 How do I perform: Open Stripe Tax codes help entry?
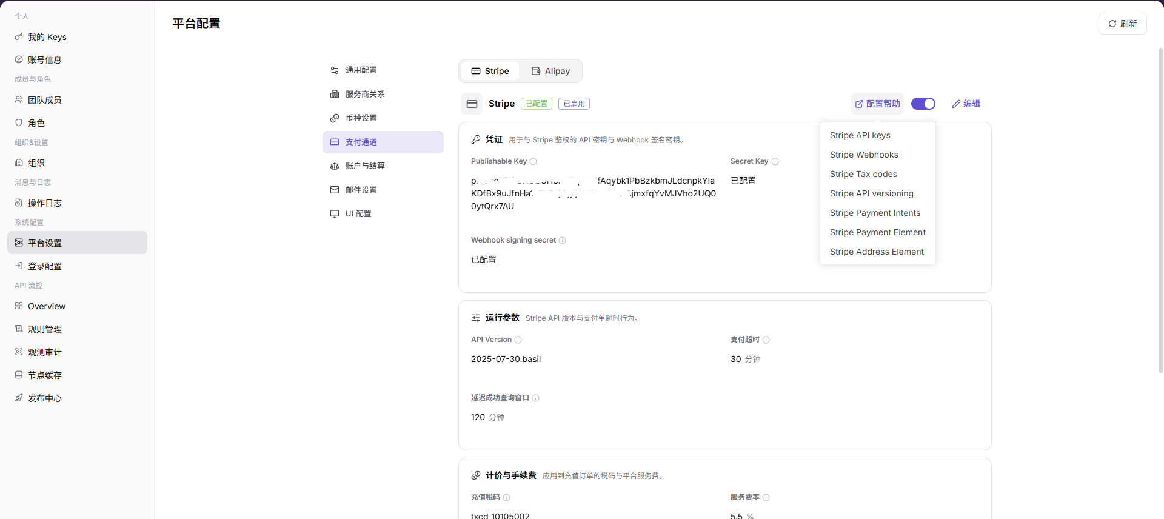tap(878, 174)
